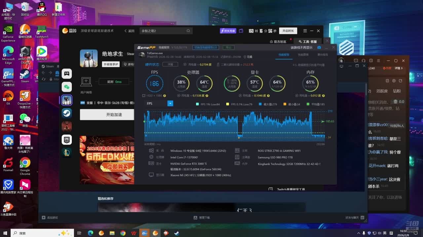Open the Windows Start menu
This screenshot has width=423, height=237.
(5, 233)
